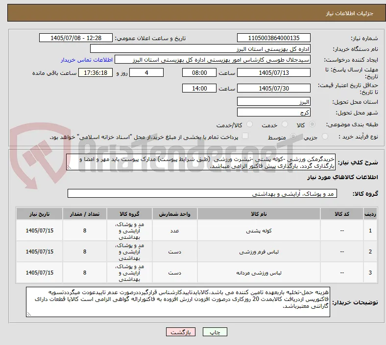Click the goods group cell in row 2
Screen dimensions: 386x345
pyautogui.click(x=129, y=252)
